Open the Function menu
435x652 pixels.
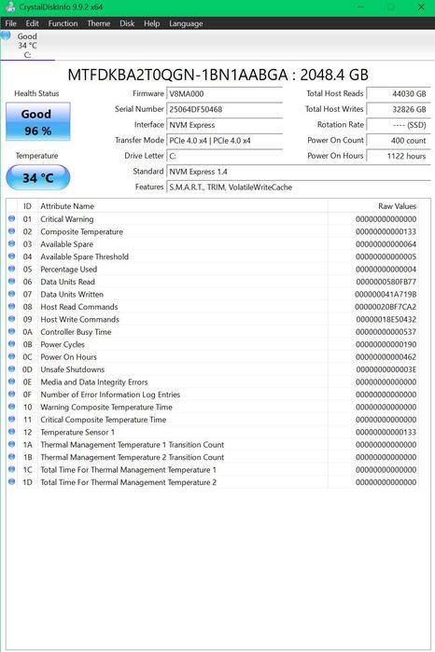click(63, 23)
